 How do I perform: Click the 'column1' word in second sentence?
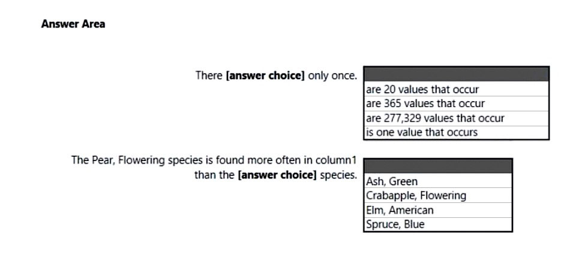click(335, 160)
